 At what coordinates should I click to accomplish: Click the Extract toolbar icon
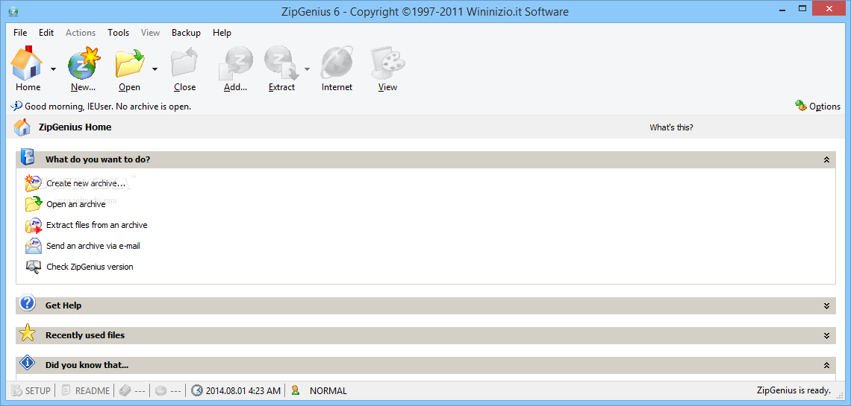point(281,63)
